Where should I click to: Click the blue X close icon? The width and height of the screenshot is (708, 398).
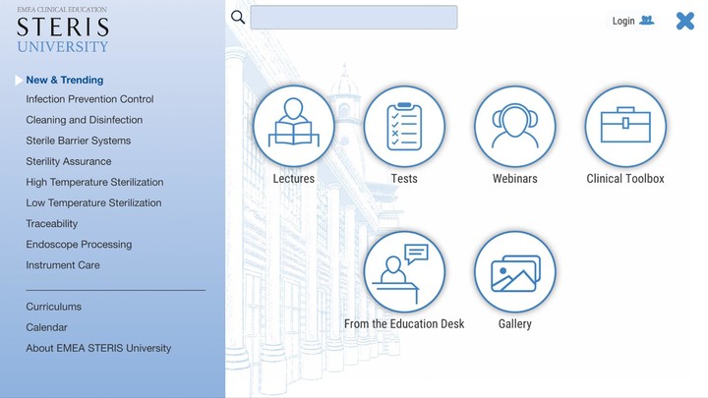click(685, 21)
